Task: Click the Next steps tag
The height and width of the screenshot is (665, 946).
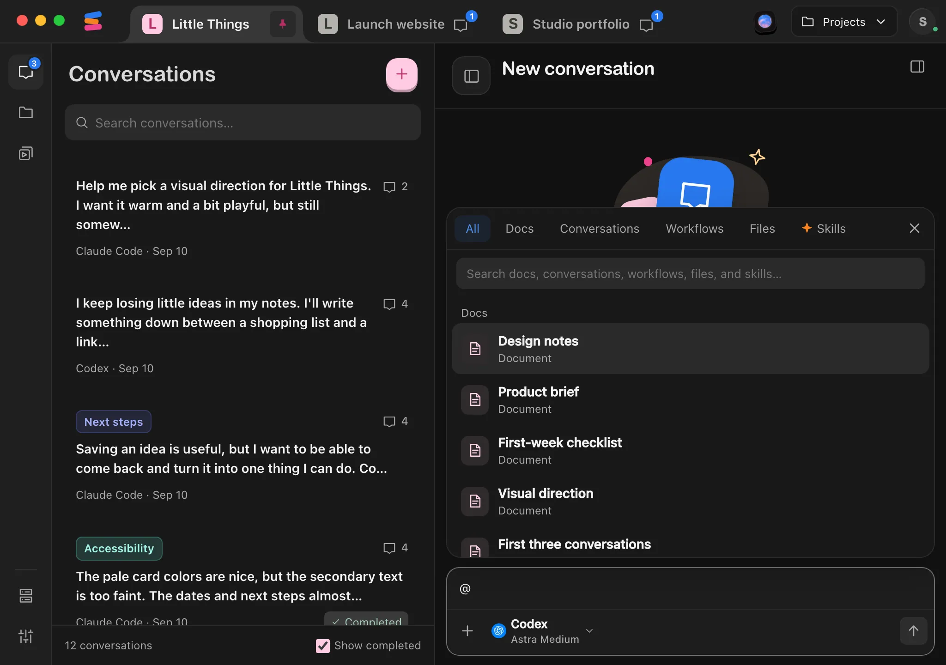Action: pyautogui.click(x=114, y=422)
